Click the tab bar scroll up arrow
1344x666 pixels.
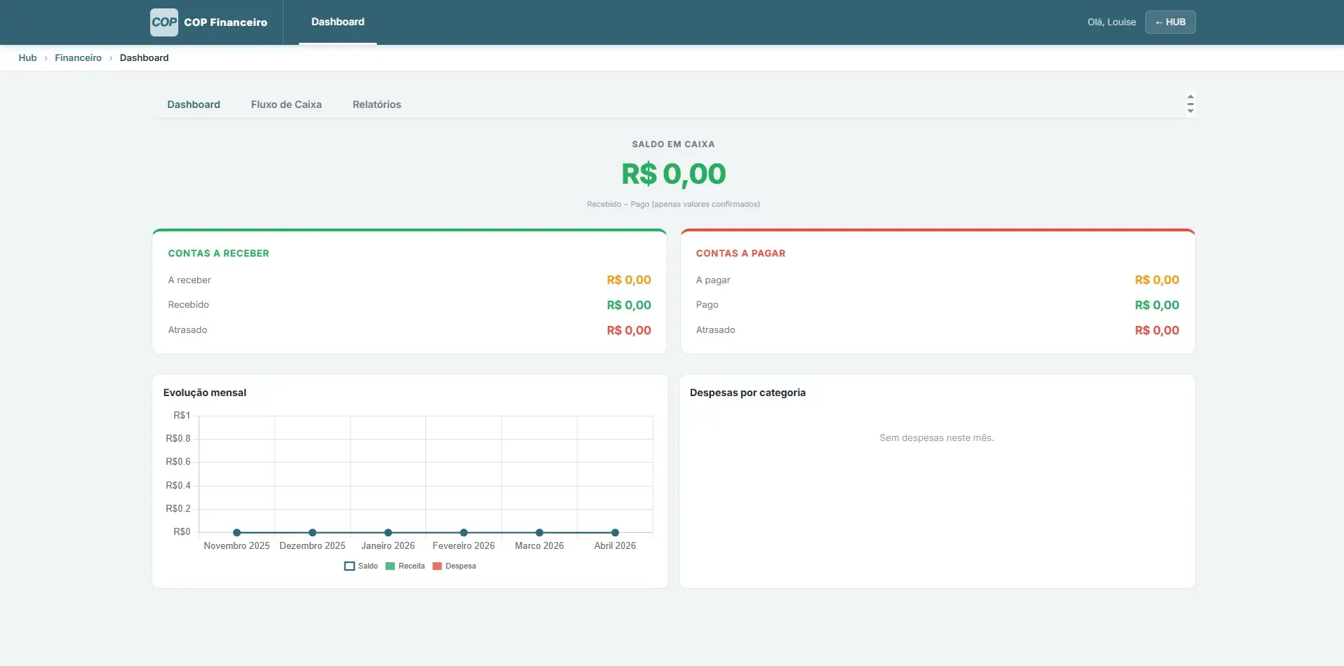click(x=1190, y=96)
